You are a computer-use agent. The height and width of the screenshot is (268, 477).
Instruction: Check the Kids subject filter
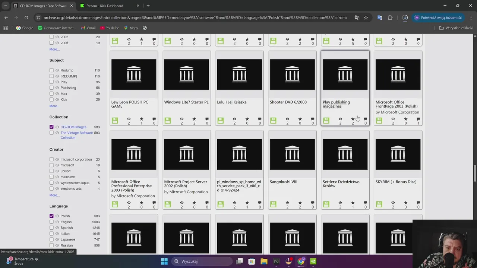(x=52, y=99)
